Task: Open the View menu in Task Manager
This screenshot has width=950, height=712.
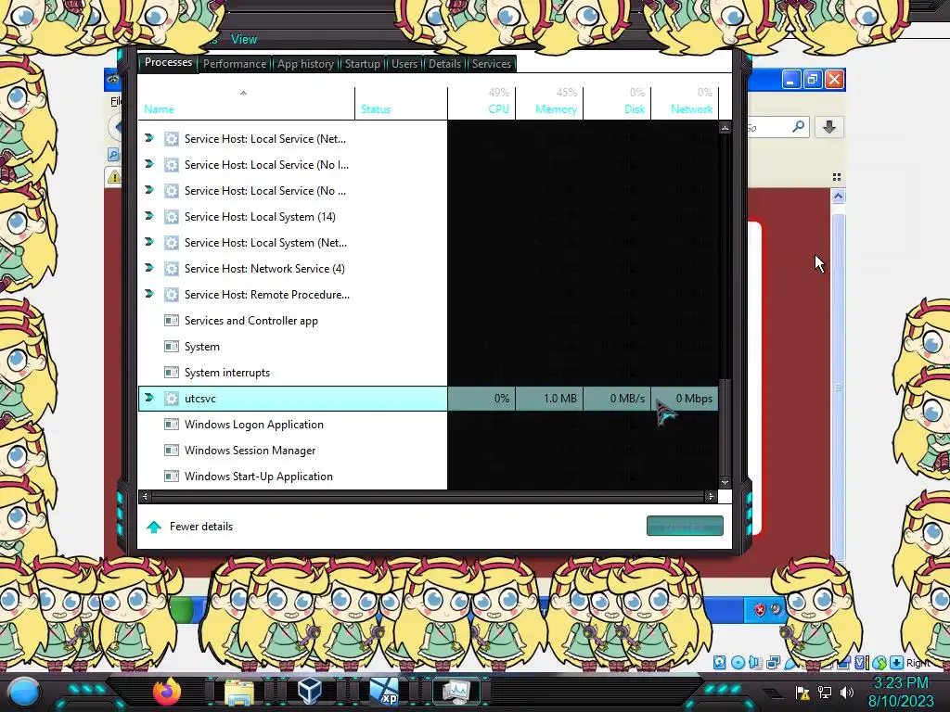Action: [244, 39]
